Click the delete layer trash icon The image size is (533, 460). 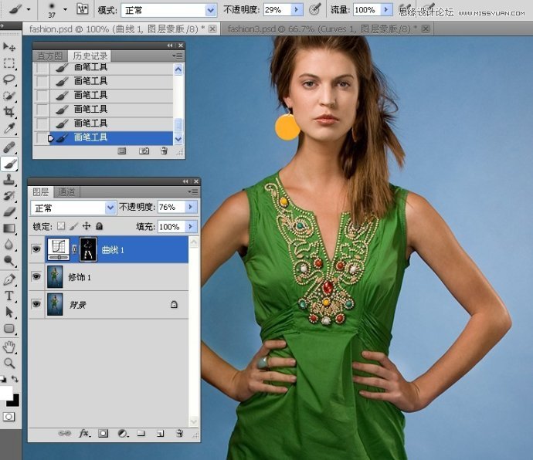click(179, 434)
